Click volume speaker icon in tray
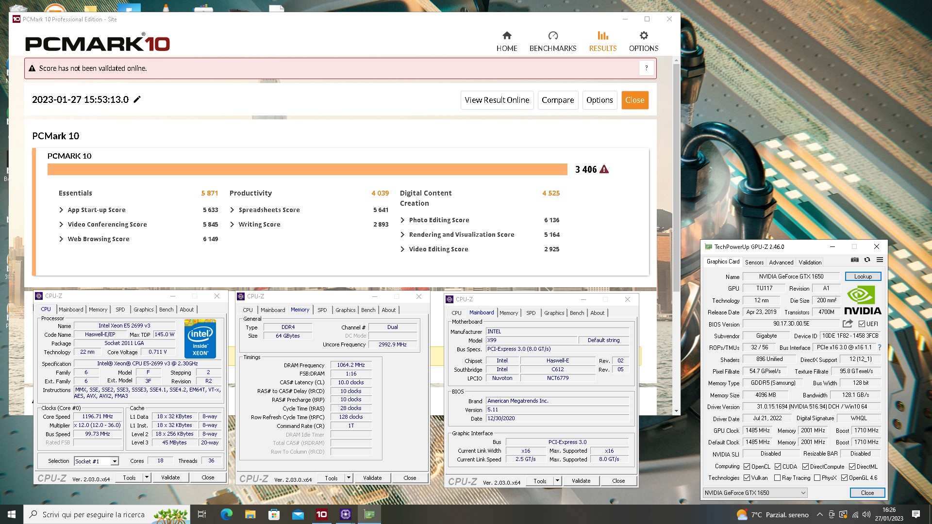This screenshot has height=524, width=932. click(866, 515)
